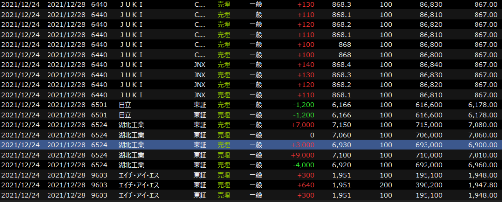The image size is (502, 202).
Task: Select the 868.4 price cell
Action: point(341,65)
